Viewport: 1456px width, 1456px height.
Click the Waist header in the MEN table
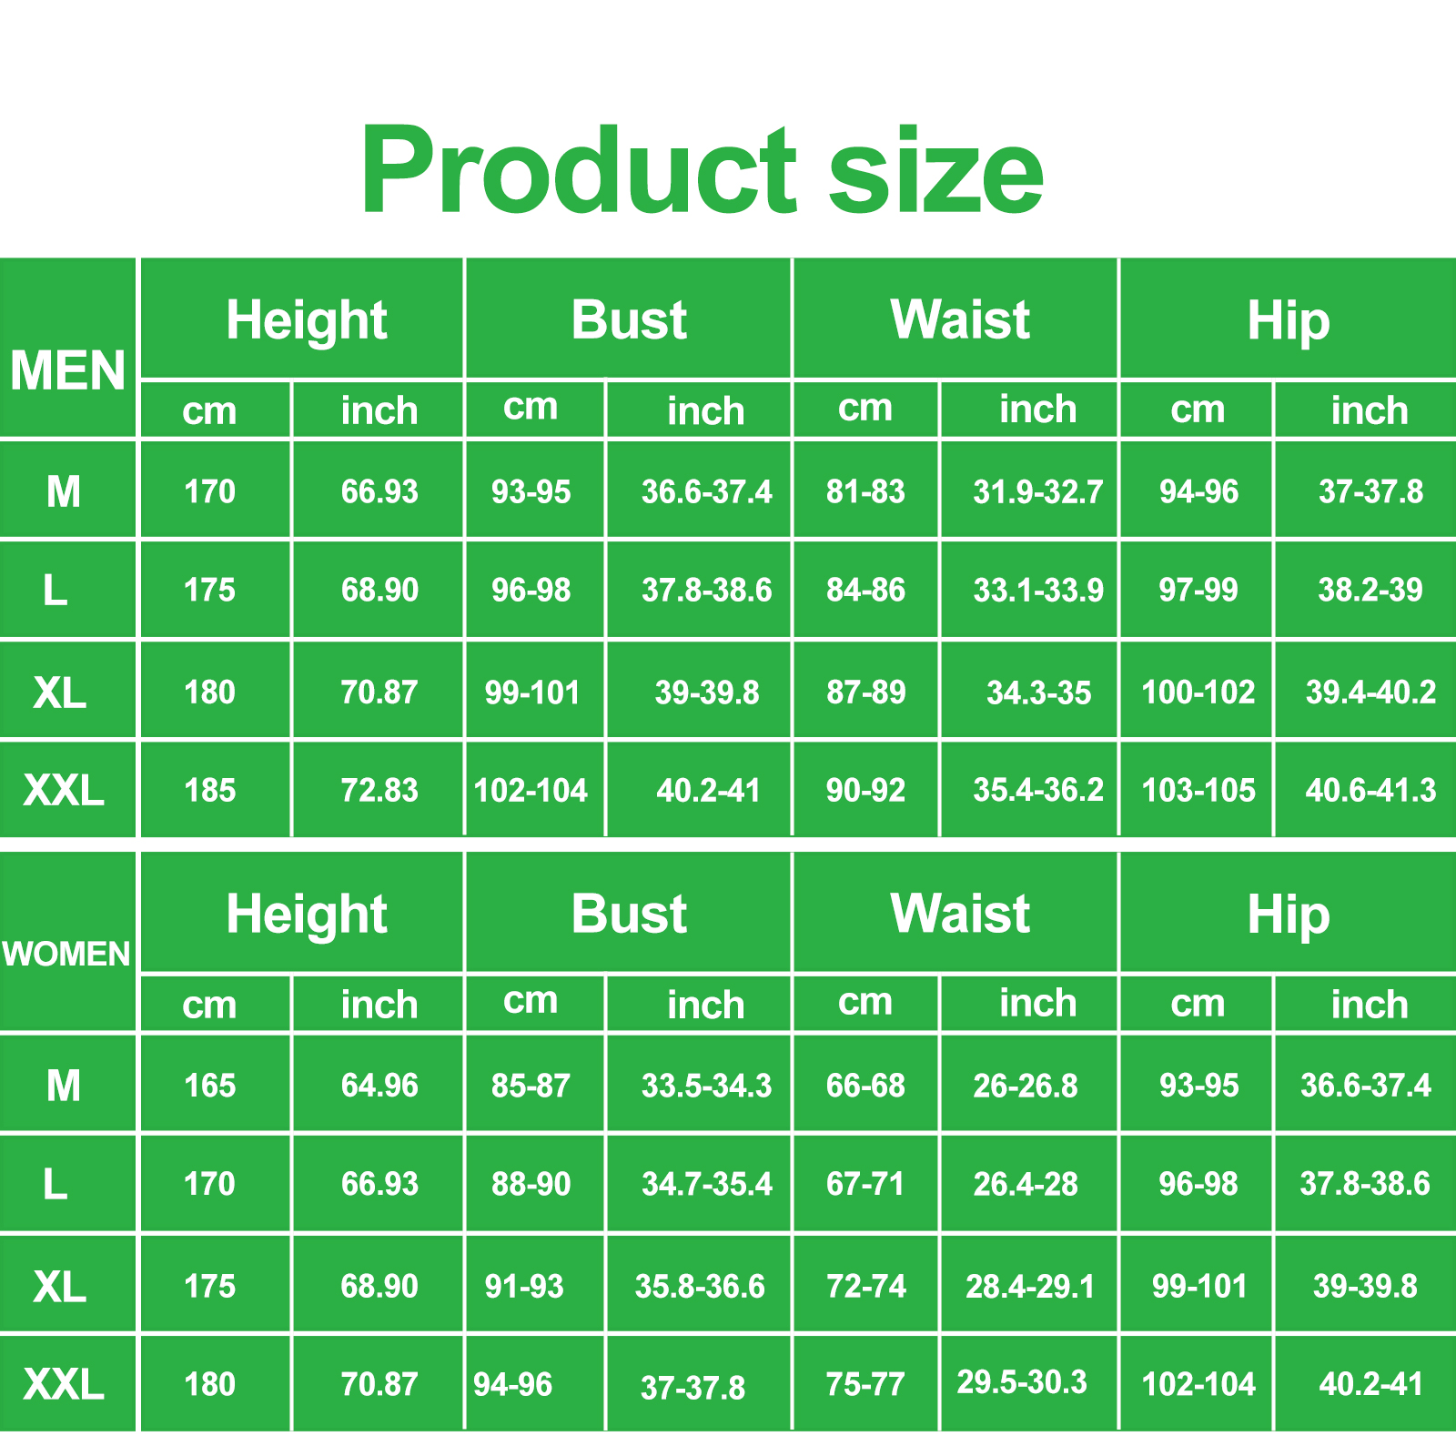pyautogui.click(x=960, y=320)
